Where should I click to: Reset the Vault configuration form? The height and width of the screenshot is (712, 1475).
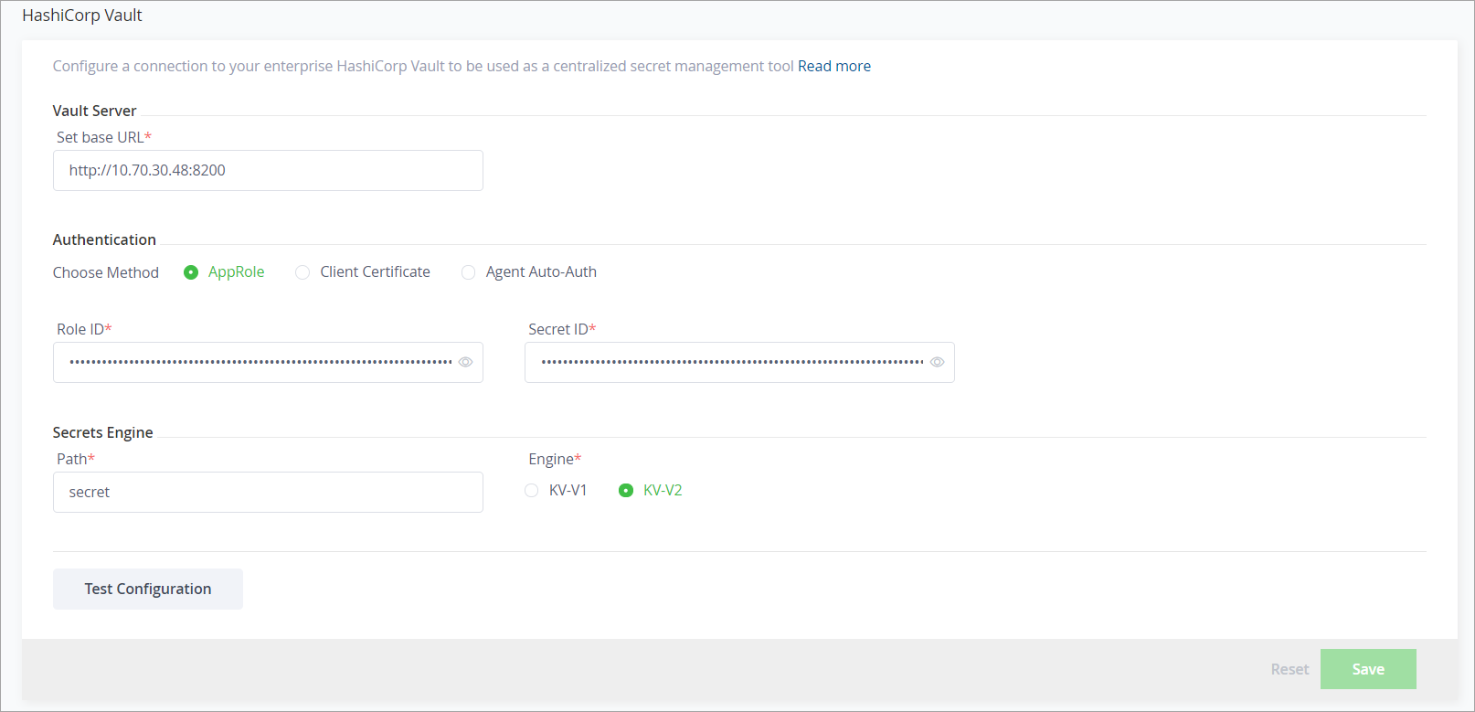(x=1289, y=669)
